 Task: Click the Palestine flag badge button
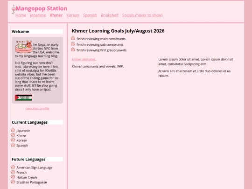23,98
